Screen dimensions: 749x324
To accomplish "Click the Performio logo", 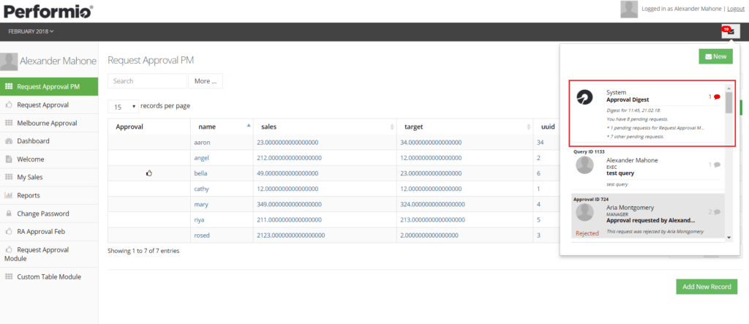I will (x=48, y=12).
